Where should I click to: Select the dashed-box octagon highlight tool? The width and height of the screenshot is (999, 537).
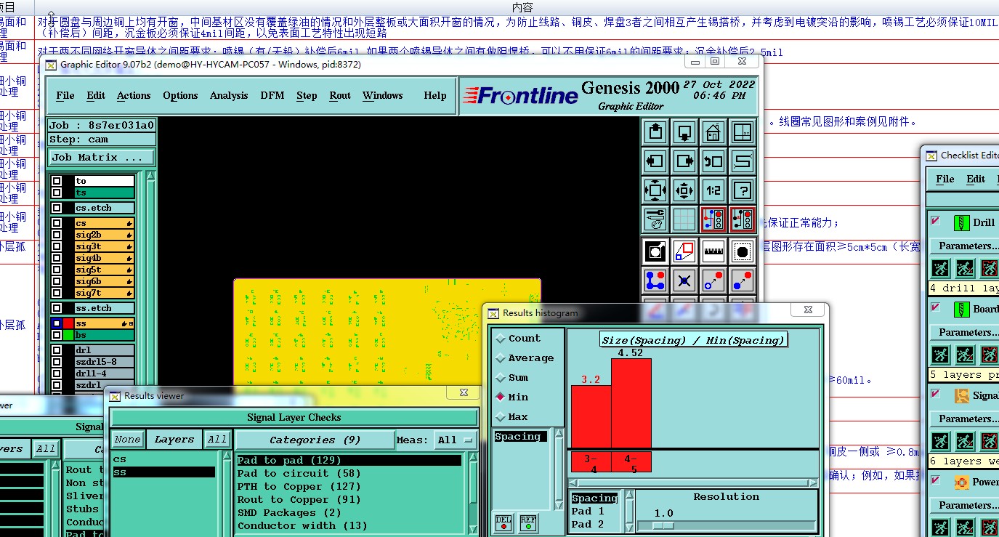[742, 251]
